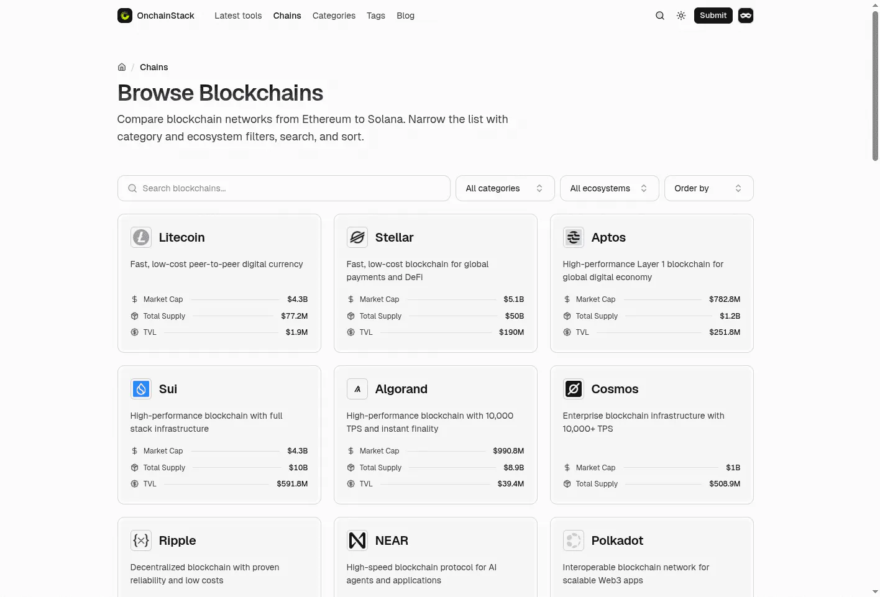Image resolution: width=880 pixels, height=597 pixels.
Task: Toggle the light/dark theme sun icon
Action: [681, 16]
